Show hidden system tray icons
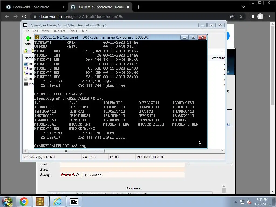276x207 pixels. pos(236,202)
